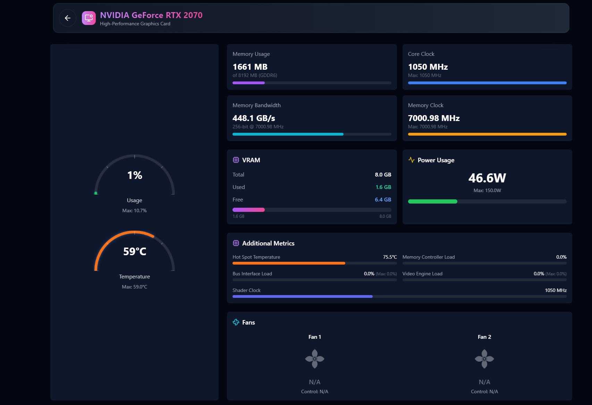
Task: Select the lightning icon next to Power Usage
Action: [x=411, y=160]
